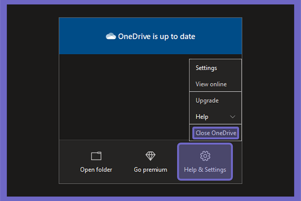Click the OneDrive cloud icon in header

click(111, 36)
